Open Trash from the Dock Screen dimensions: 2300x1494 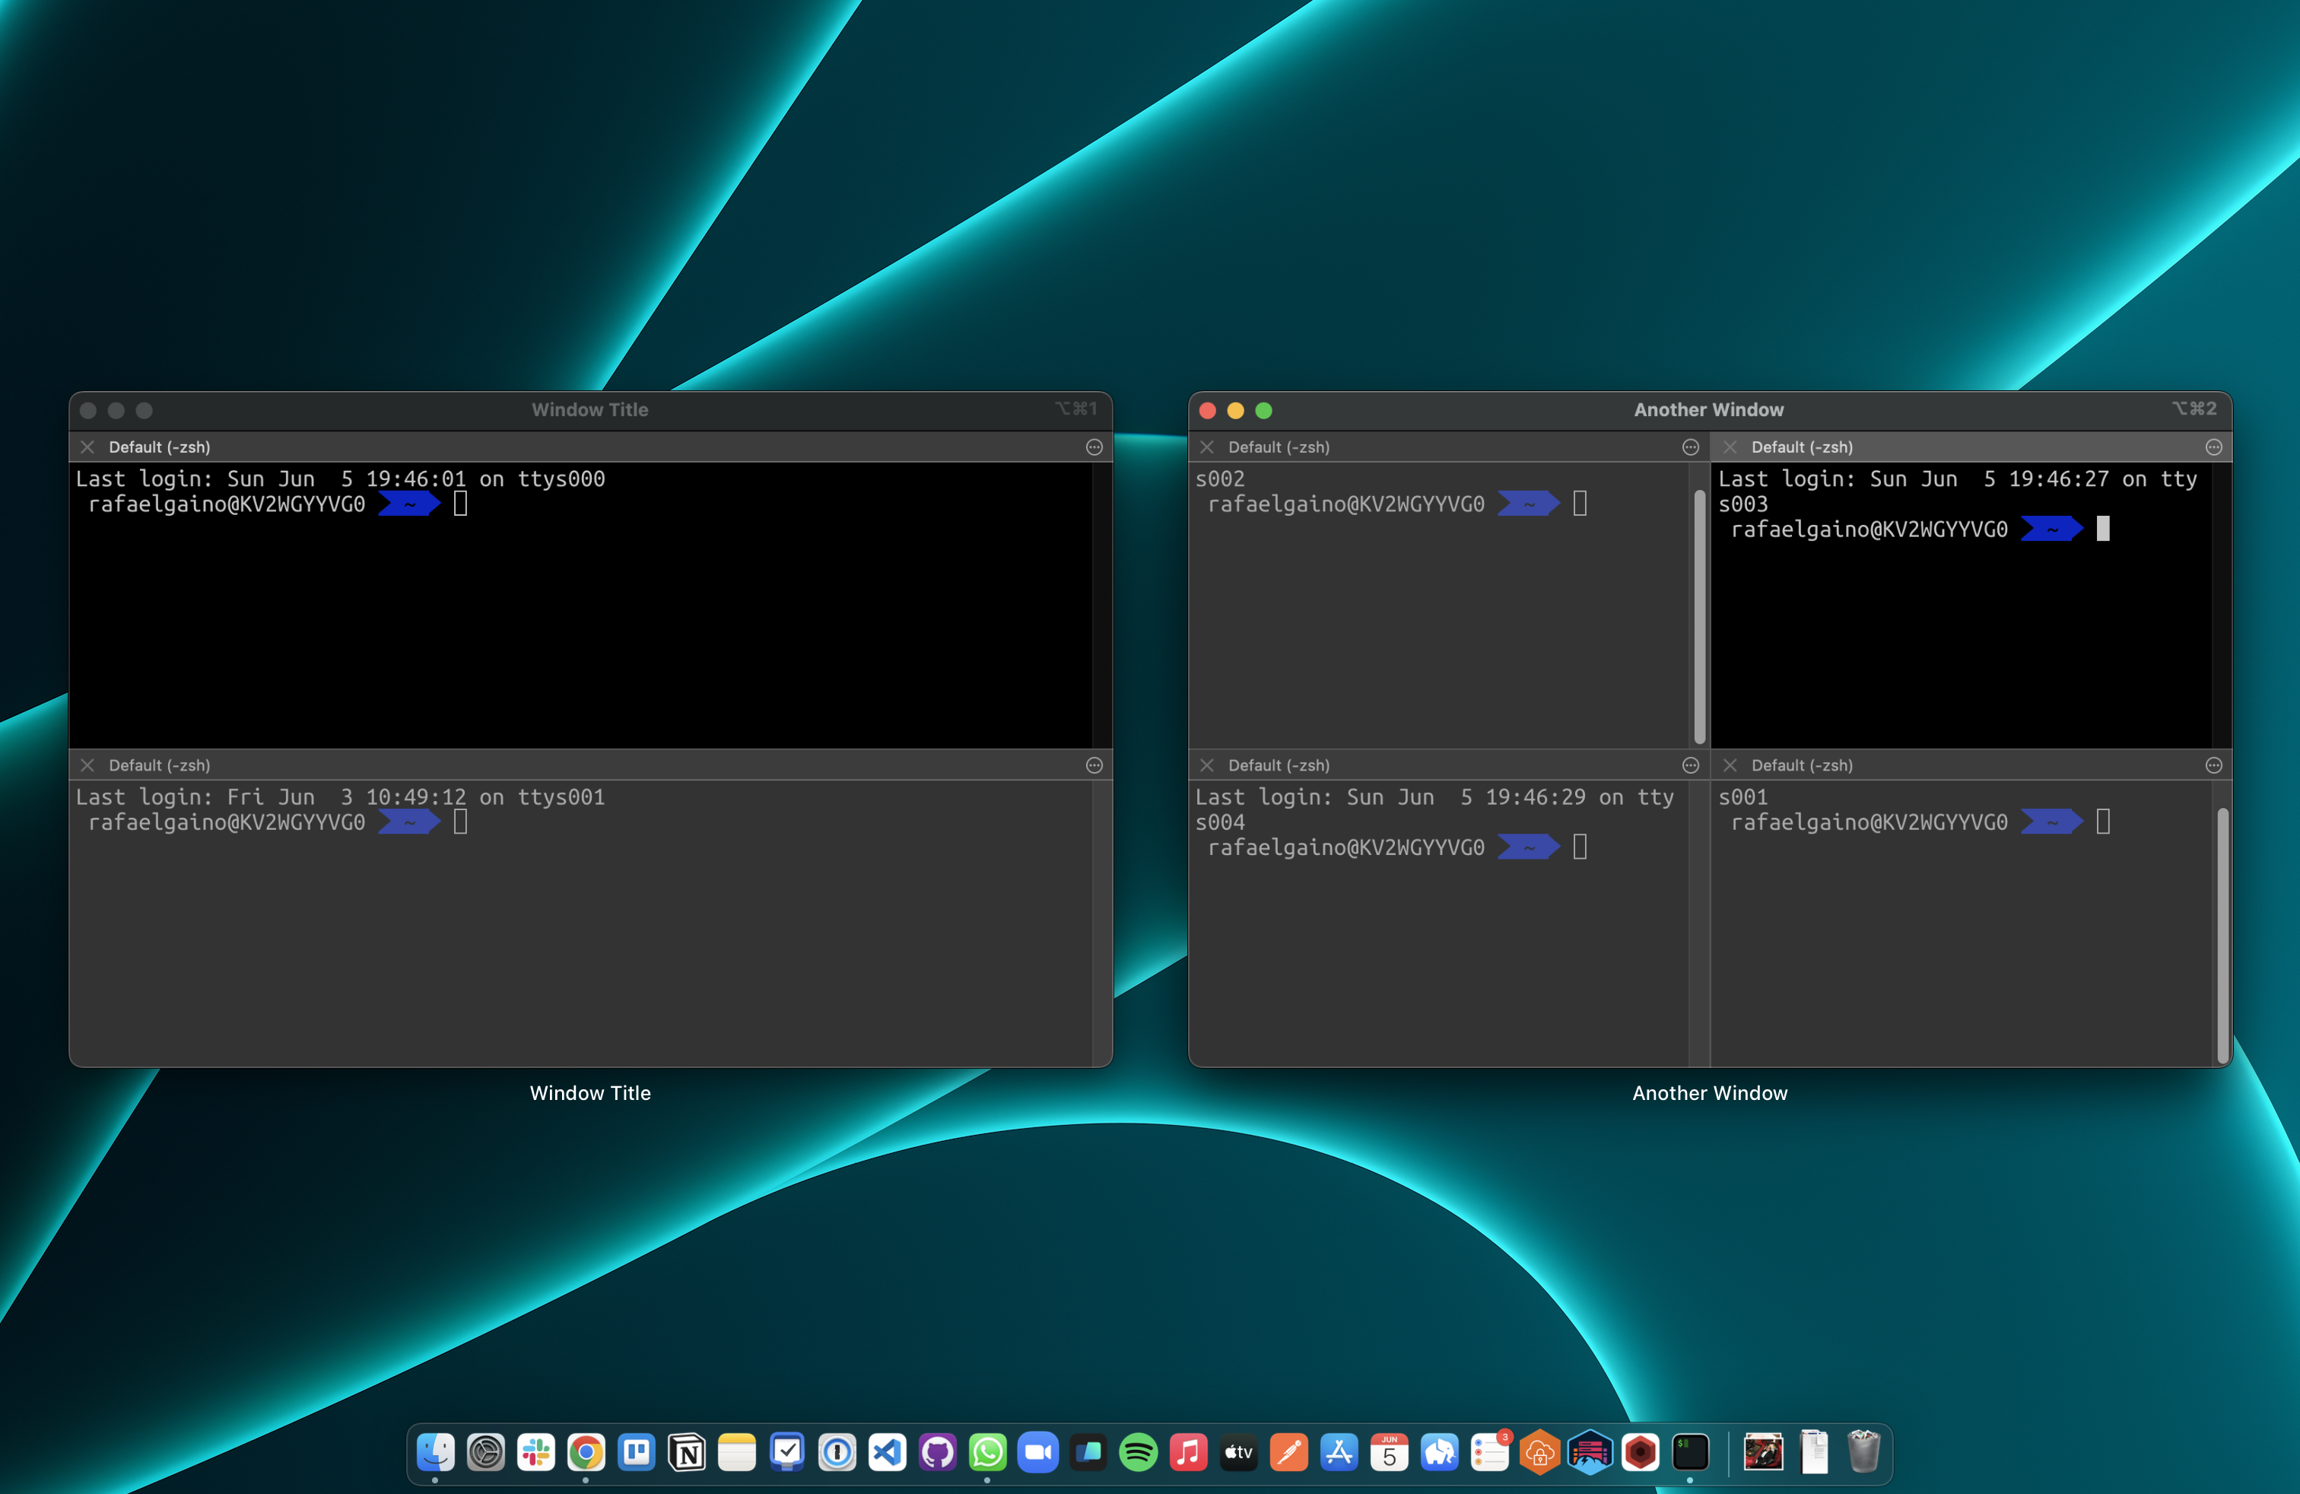pos(1864,1451)
